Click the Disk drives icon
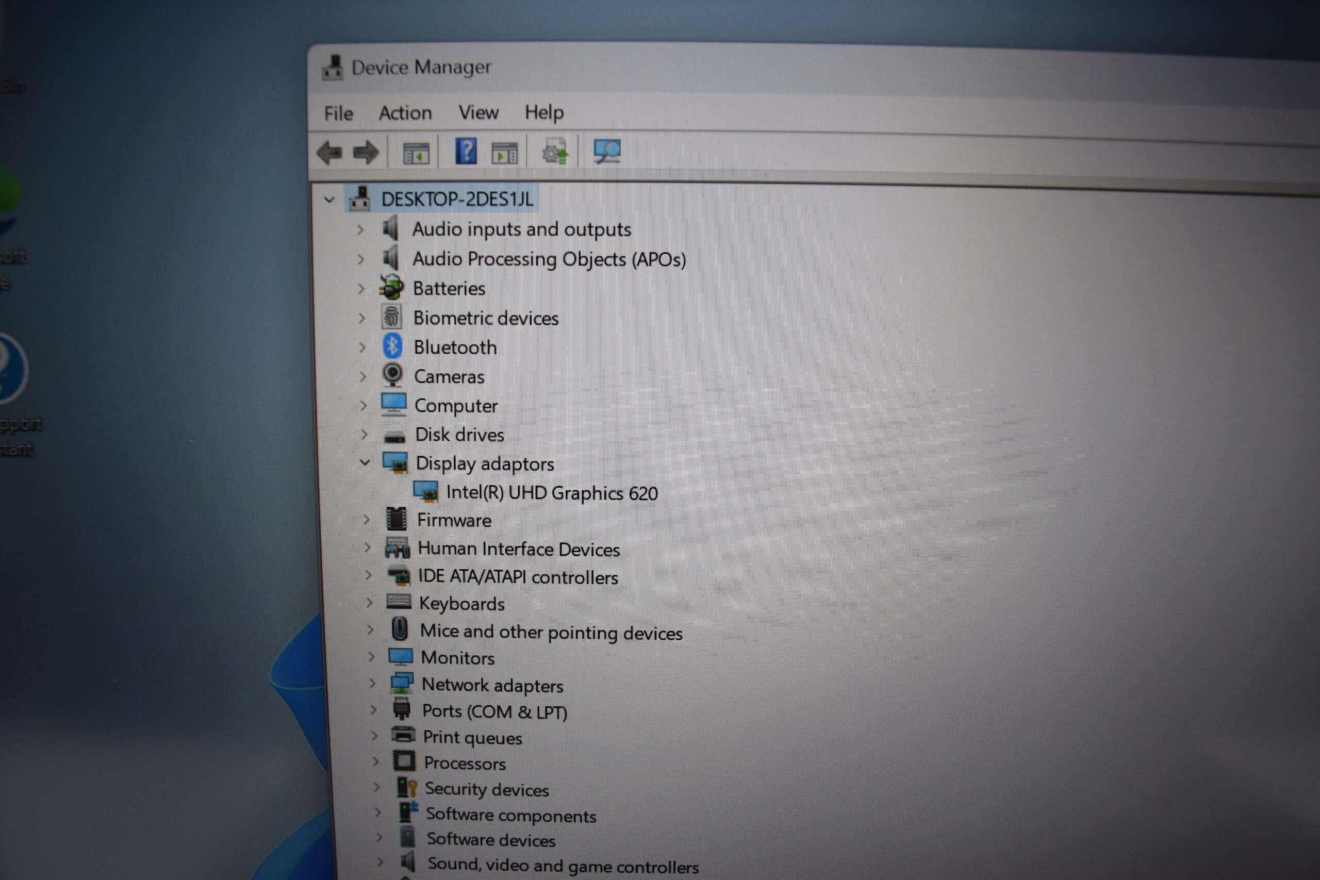Viewport: 1320px width, 880px height. 394,437
